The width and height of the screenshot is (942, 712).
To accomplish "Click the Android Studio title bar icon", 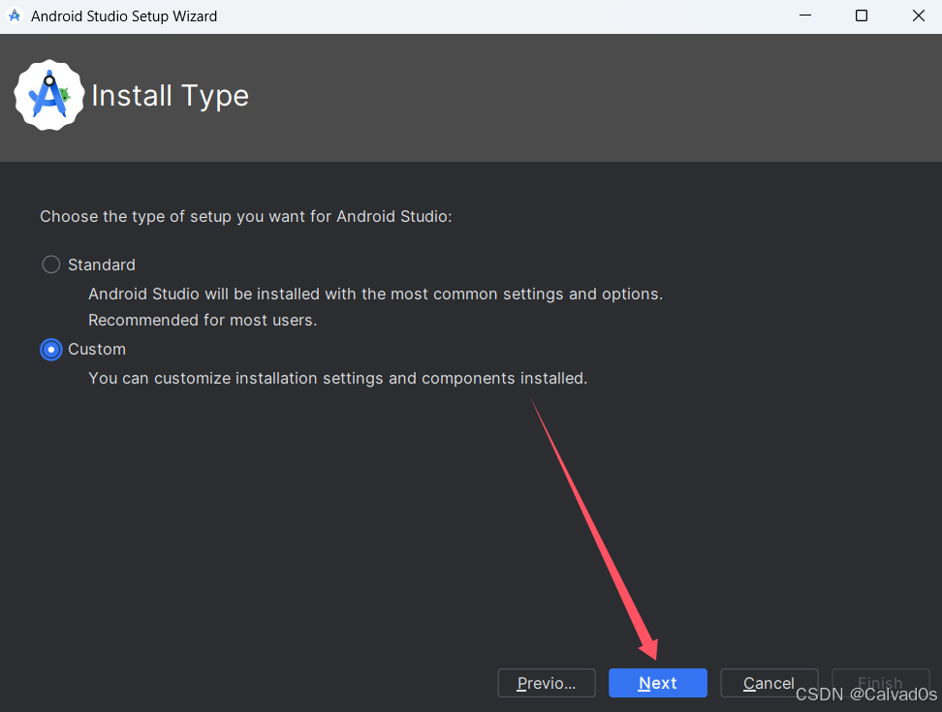I will pos(15,15).
